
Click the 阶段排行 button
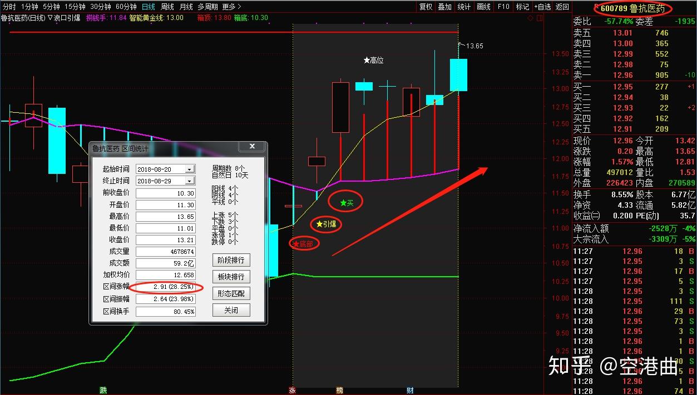[x=231, y=260]
